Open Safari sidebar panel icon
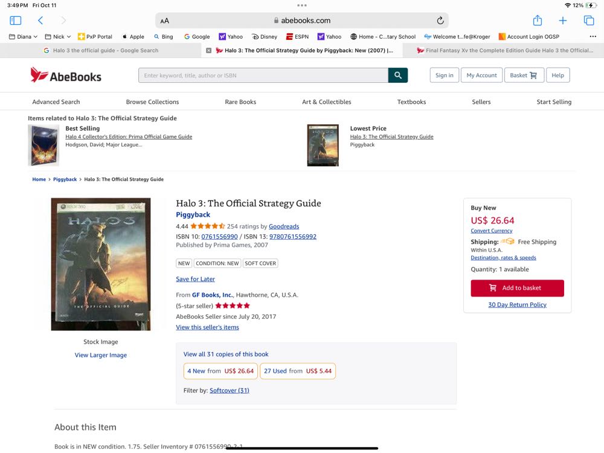The image size is (604, 453). [x=16, y=21]
